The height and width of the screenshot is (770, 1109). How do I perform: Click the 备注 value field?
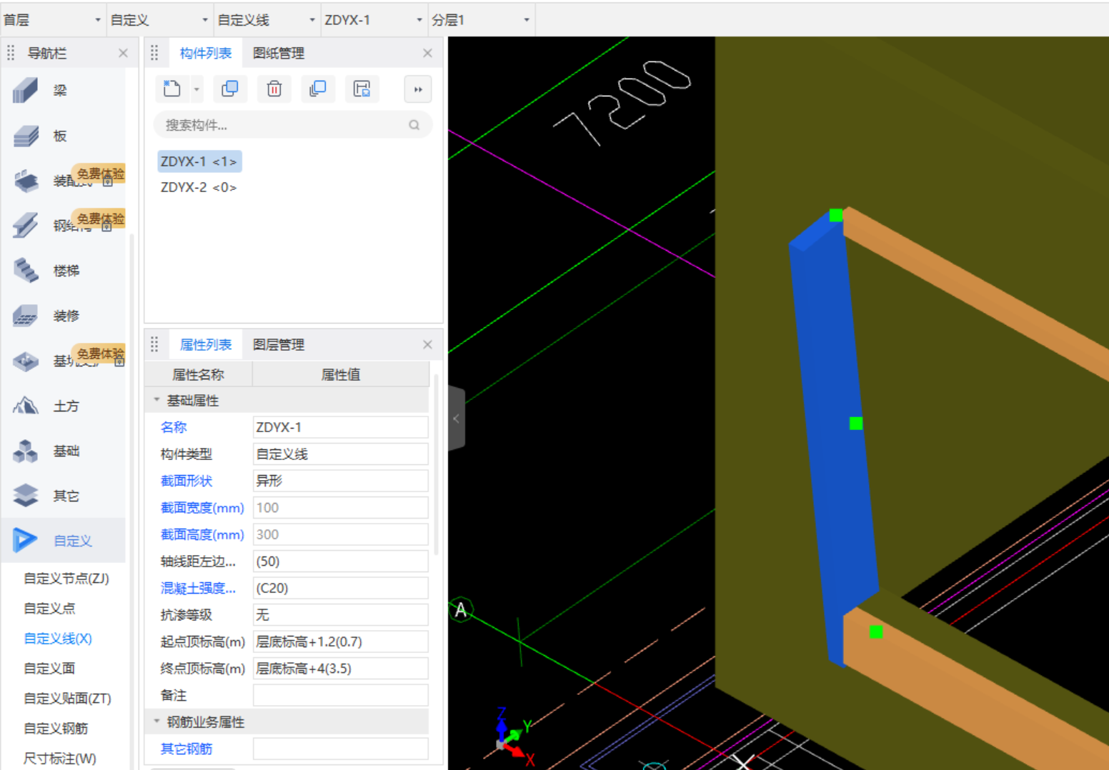tap(341, 695)
